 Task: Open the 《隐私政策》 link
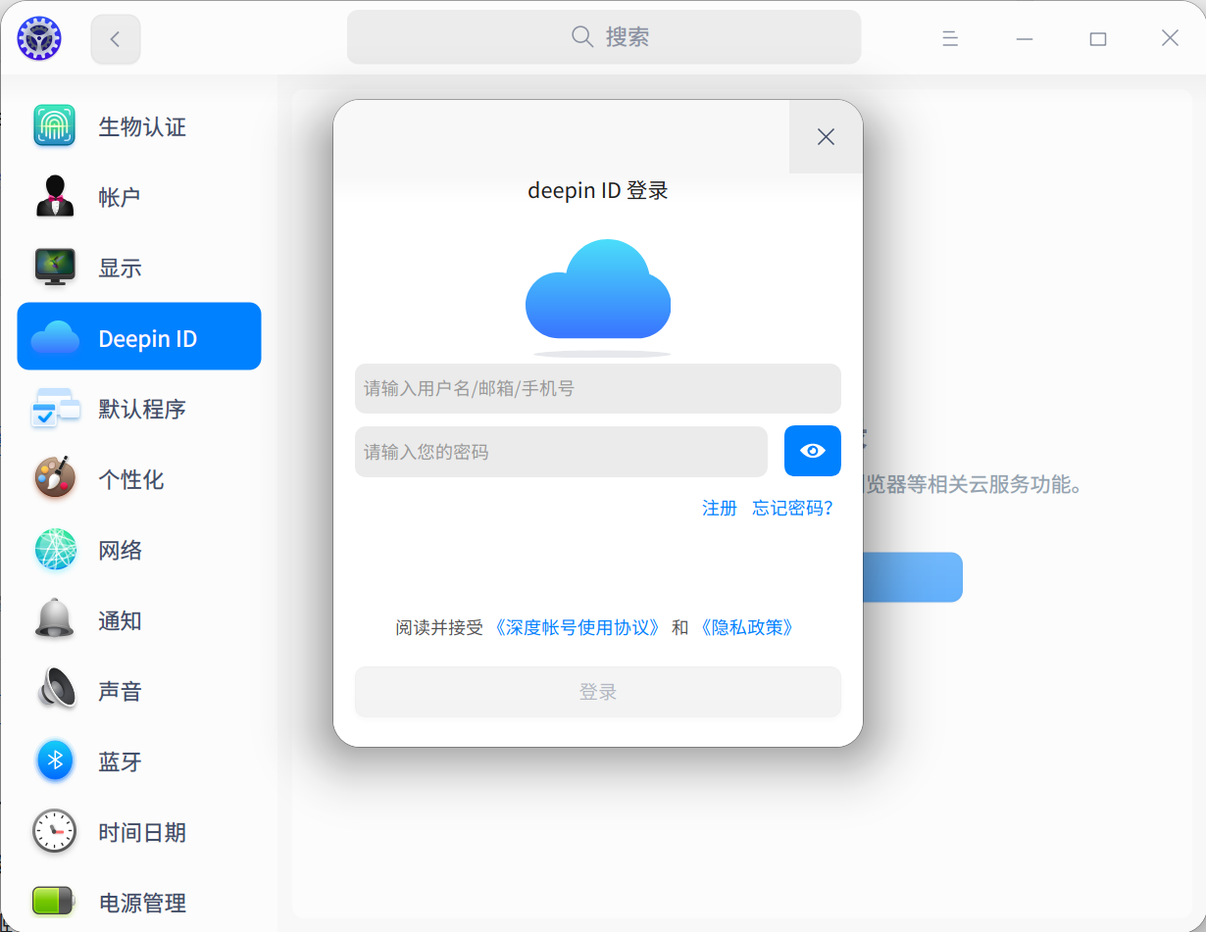[x=746, y=627]
